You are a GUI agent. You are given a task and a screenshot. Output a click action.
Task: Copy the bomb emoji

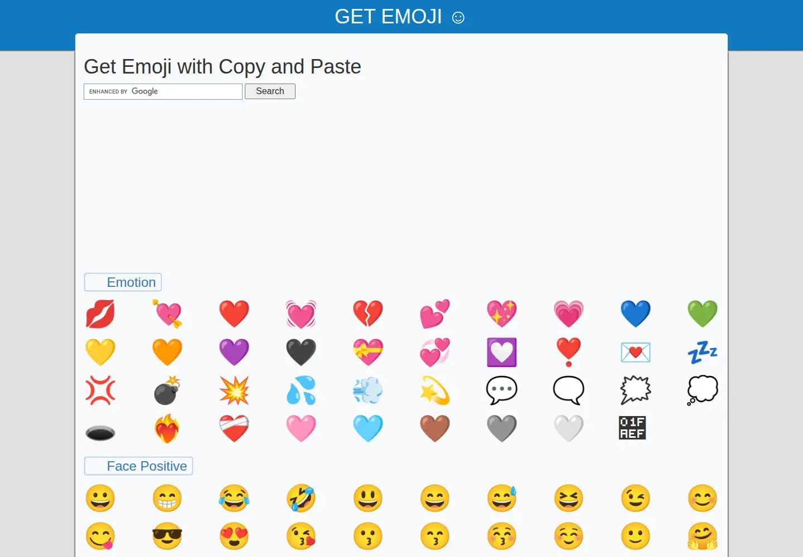pos(167,390)
